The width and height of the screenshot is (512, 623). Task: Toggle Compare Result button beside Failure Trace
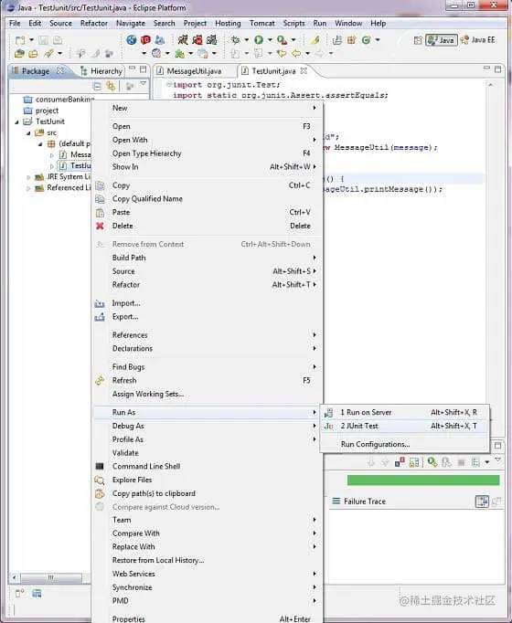pos(482,502)
